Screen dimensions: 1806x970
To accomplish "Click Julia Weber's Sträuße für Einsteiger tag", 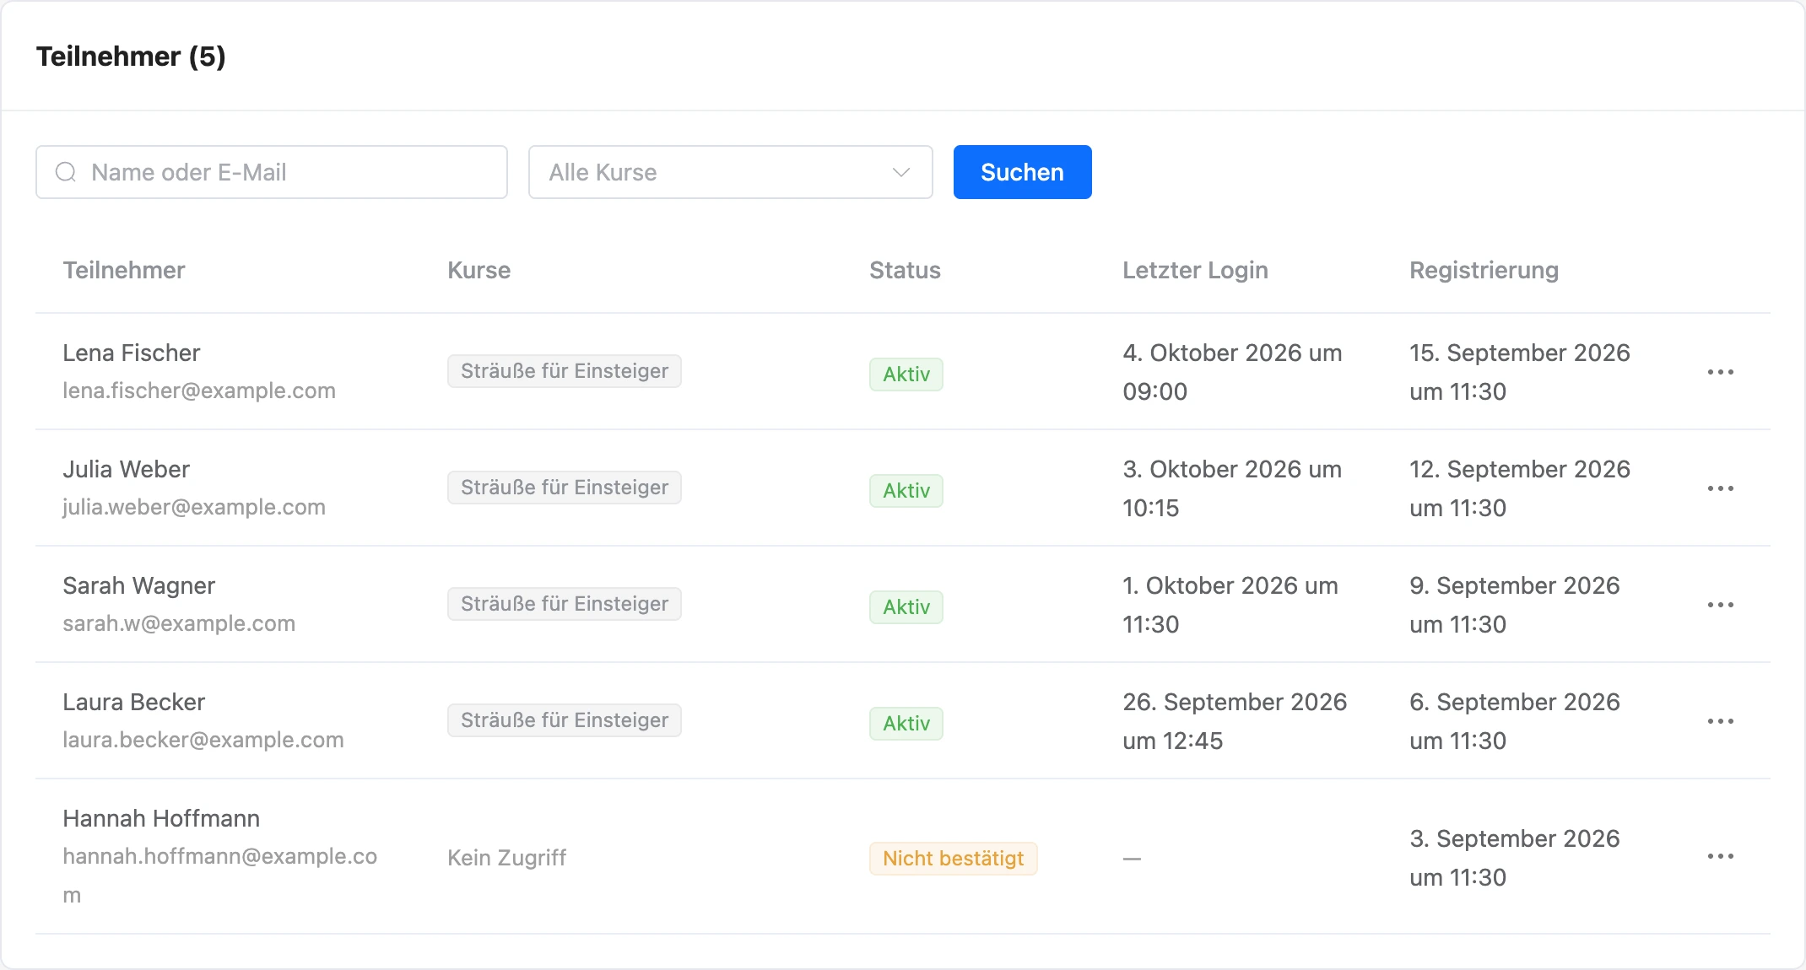I will coord(565,488).
